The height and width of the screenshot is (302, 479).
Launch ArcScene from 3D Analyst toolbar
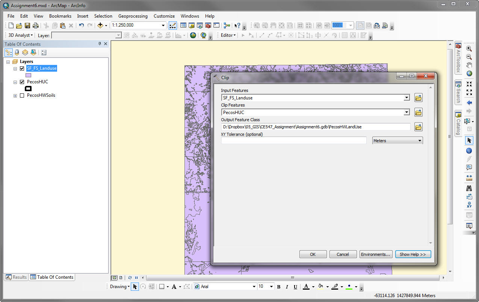pos(193,35)
